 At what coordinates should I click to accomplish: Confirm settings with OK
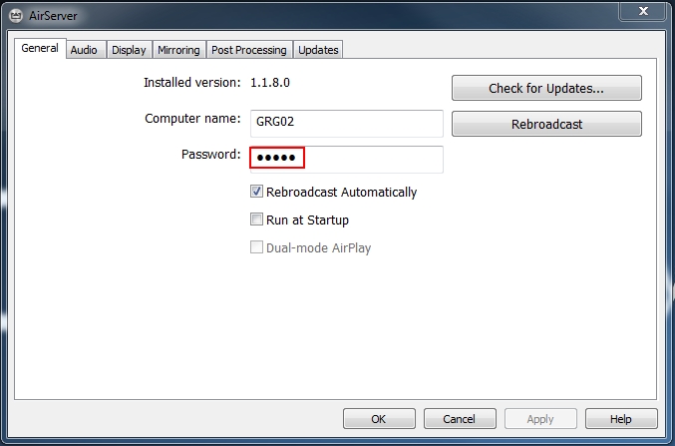(379, 418)
